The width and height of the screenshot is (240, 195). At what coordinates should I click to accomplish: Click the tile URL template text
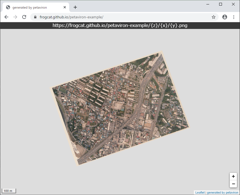(120, 25)
